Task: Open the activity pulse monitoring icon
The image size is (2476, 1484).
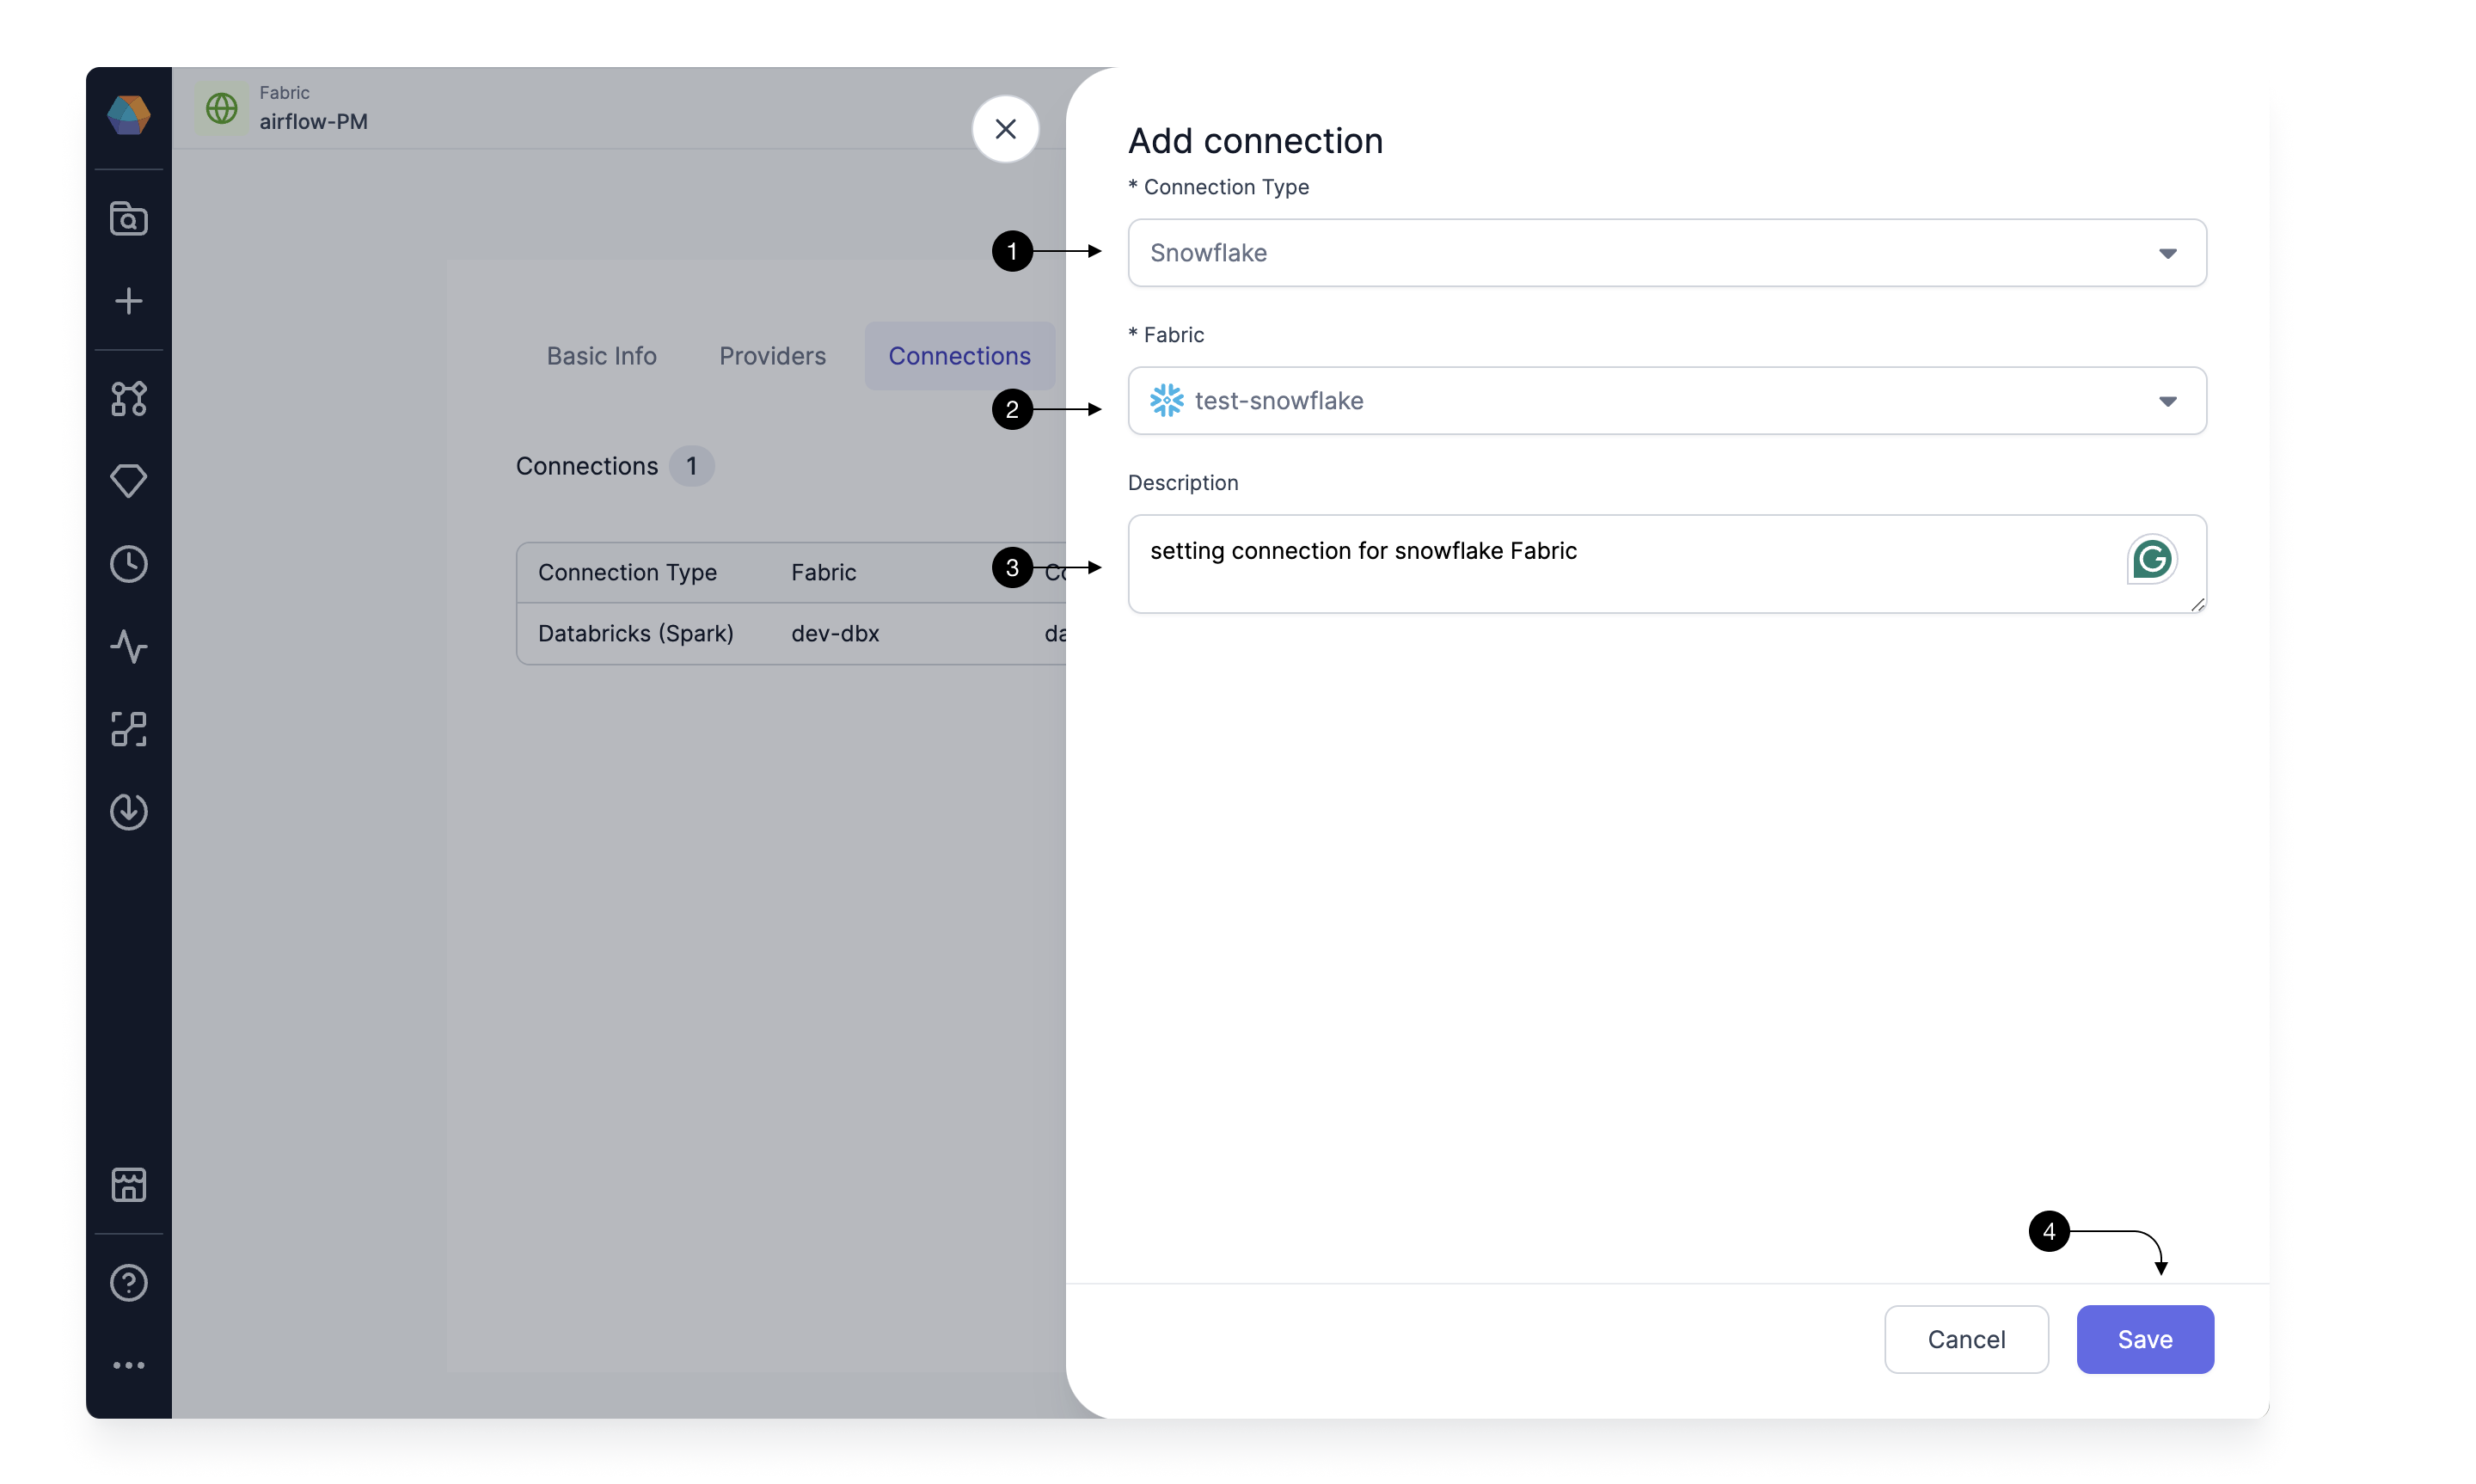Action: click(x=128, y=647)
